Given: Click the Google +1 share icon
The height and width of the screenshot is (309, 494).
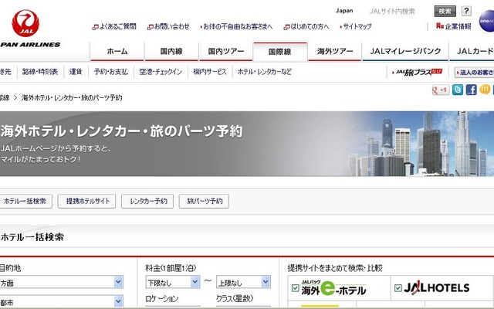Looking at the screenshot, I should point(441,90).
